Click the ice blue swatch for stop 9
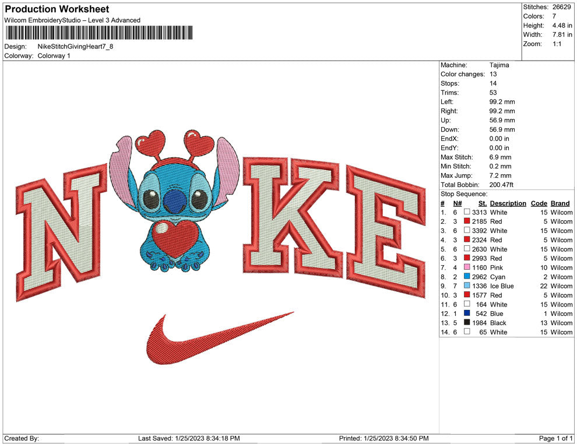Image resolution: width=577 pixels, height=444 pixels. [x=467, y=286]
